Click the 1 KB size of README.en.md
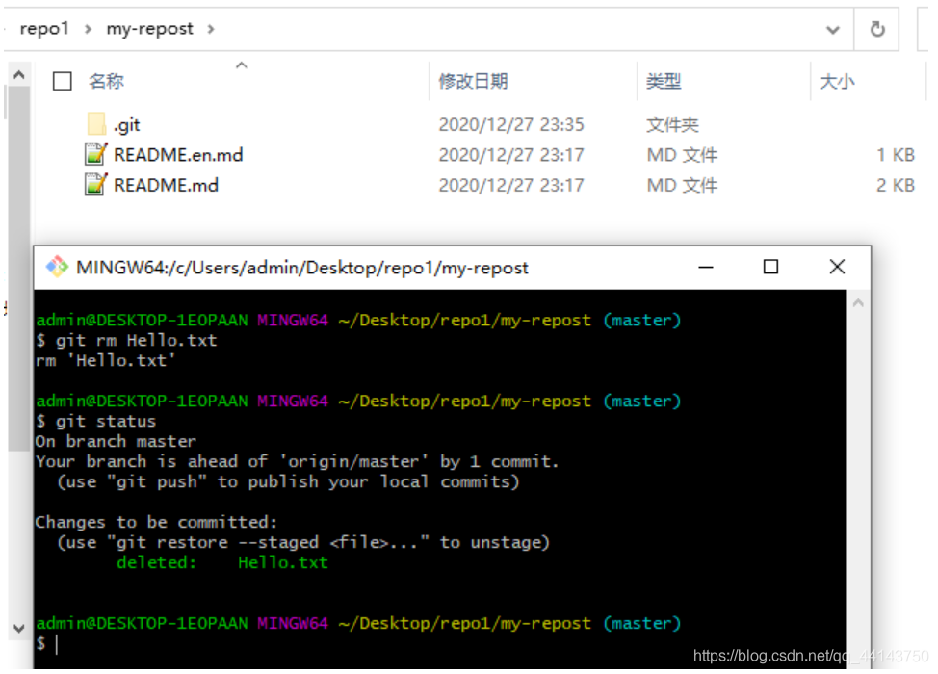938x674 pixels. (x=896, y=155)
